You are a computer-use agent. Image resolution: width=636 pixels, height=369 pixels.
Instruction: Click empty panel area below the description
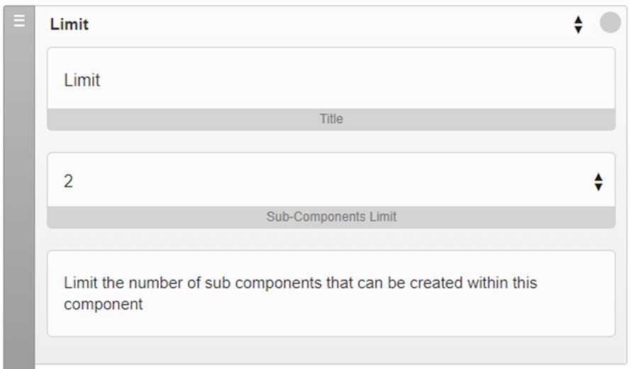coord(331,350)
